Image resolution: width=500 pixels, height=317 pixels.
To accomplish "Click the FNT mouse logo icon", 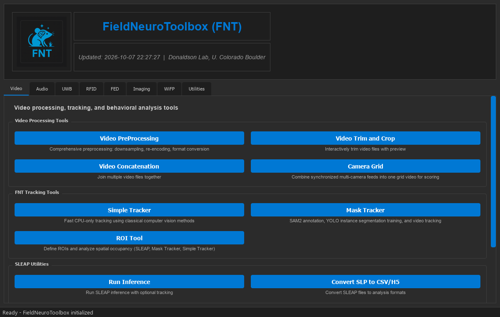I will 42,42.
